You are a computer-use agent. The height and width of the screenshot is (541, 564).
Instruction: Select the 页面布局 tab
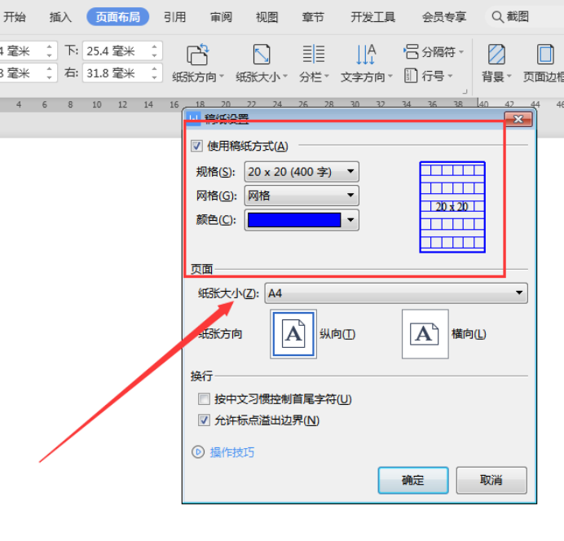click(117, 17)
